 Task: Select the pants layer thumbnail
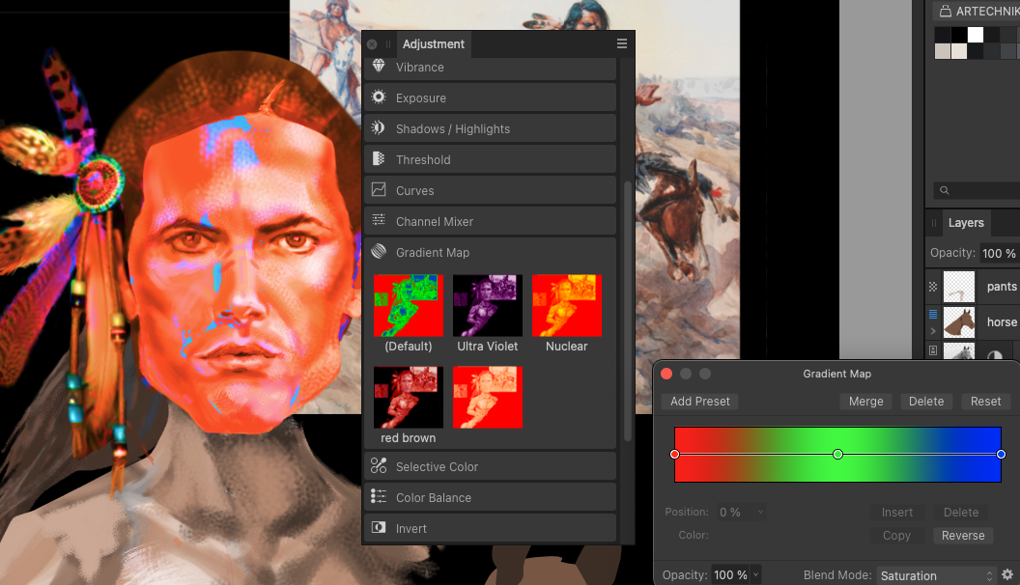[959, 287]
